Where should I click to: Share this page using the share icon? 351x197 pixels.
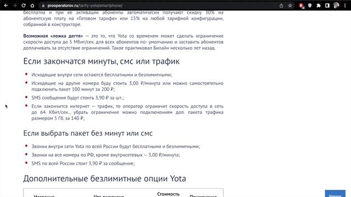281,5
